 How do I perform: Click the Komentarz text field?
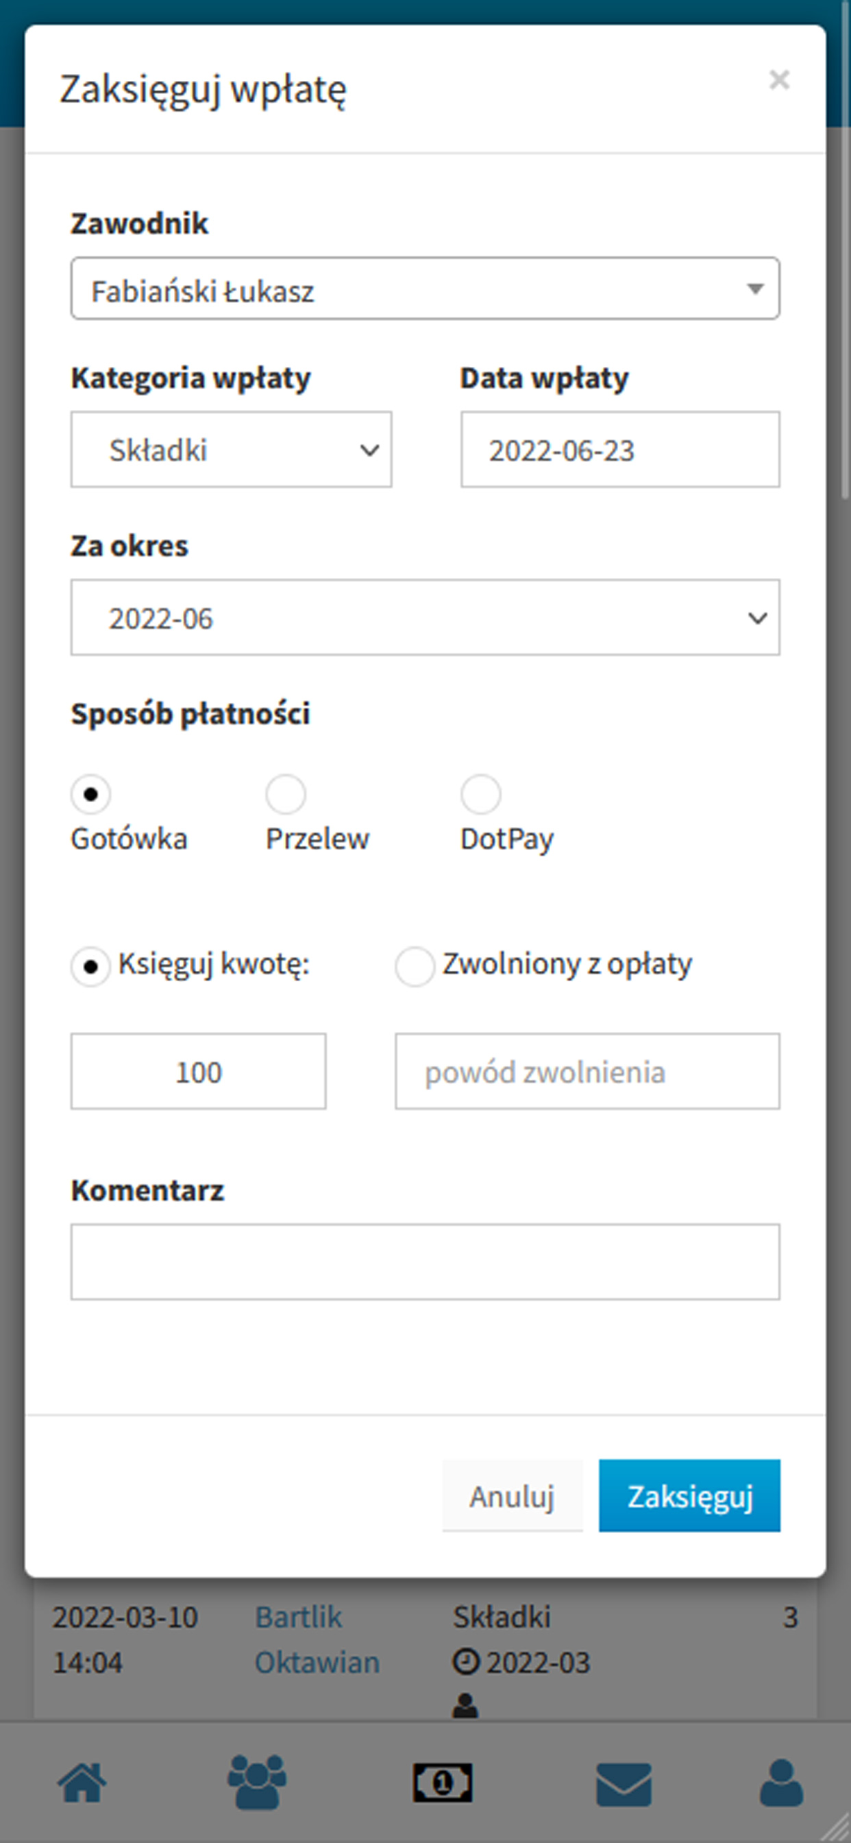(425, 1262)
